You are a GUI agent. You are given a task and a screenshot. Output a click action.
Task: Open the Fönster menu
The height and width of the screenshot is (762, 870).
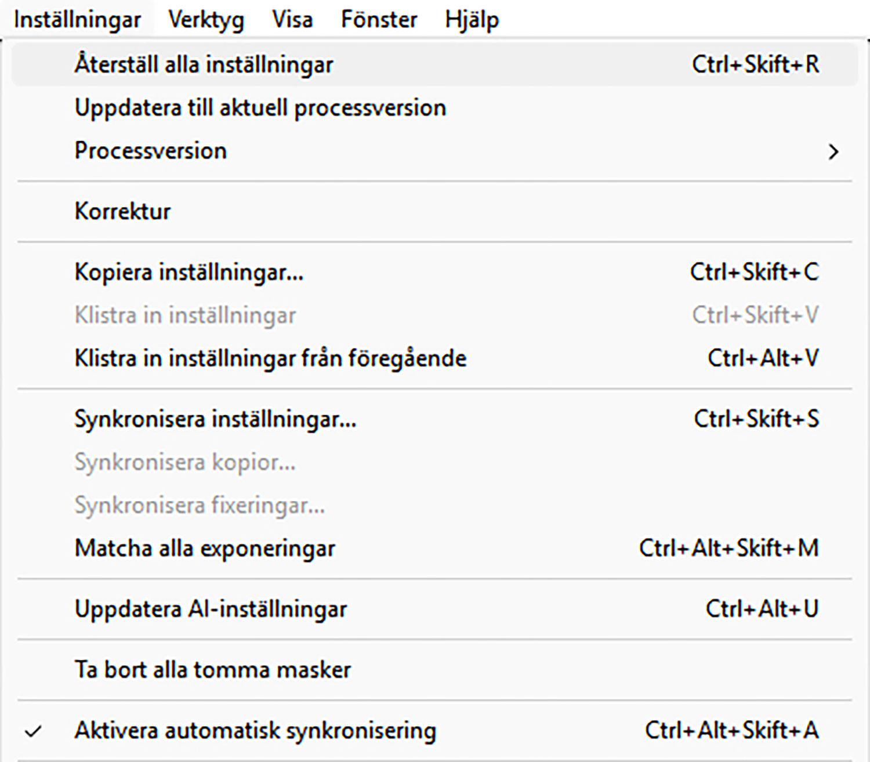click(379, 20)
